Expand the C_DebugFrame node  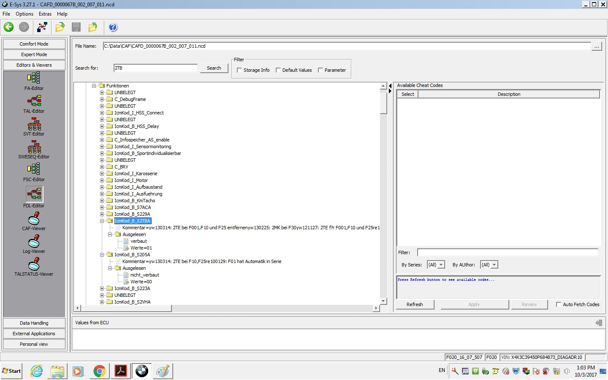tap(102, 99)
